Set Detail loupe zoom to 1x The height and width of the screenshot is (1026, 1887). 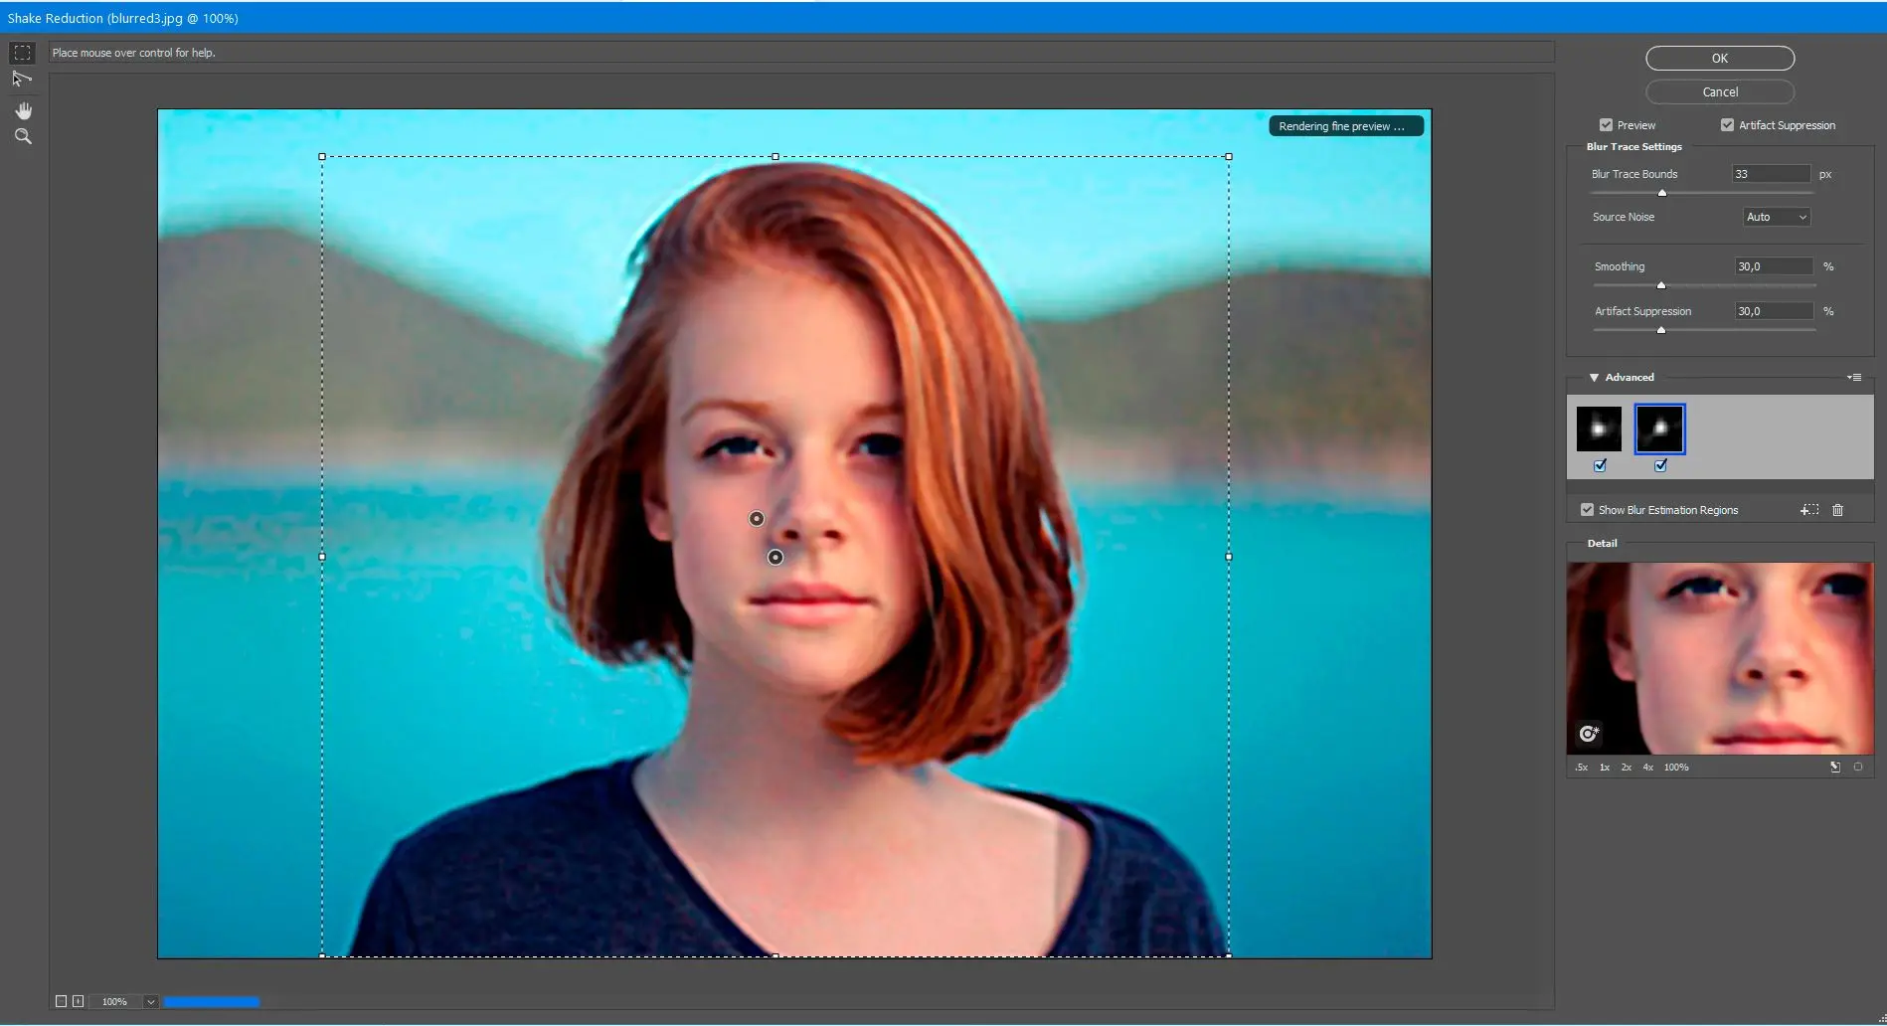[1604, 768]
